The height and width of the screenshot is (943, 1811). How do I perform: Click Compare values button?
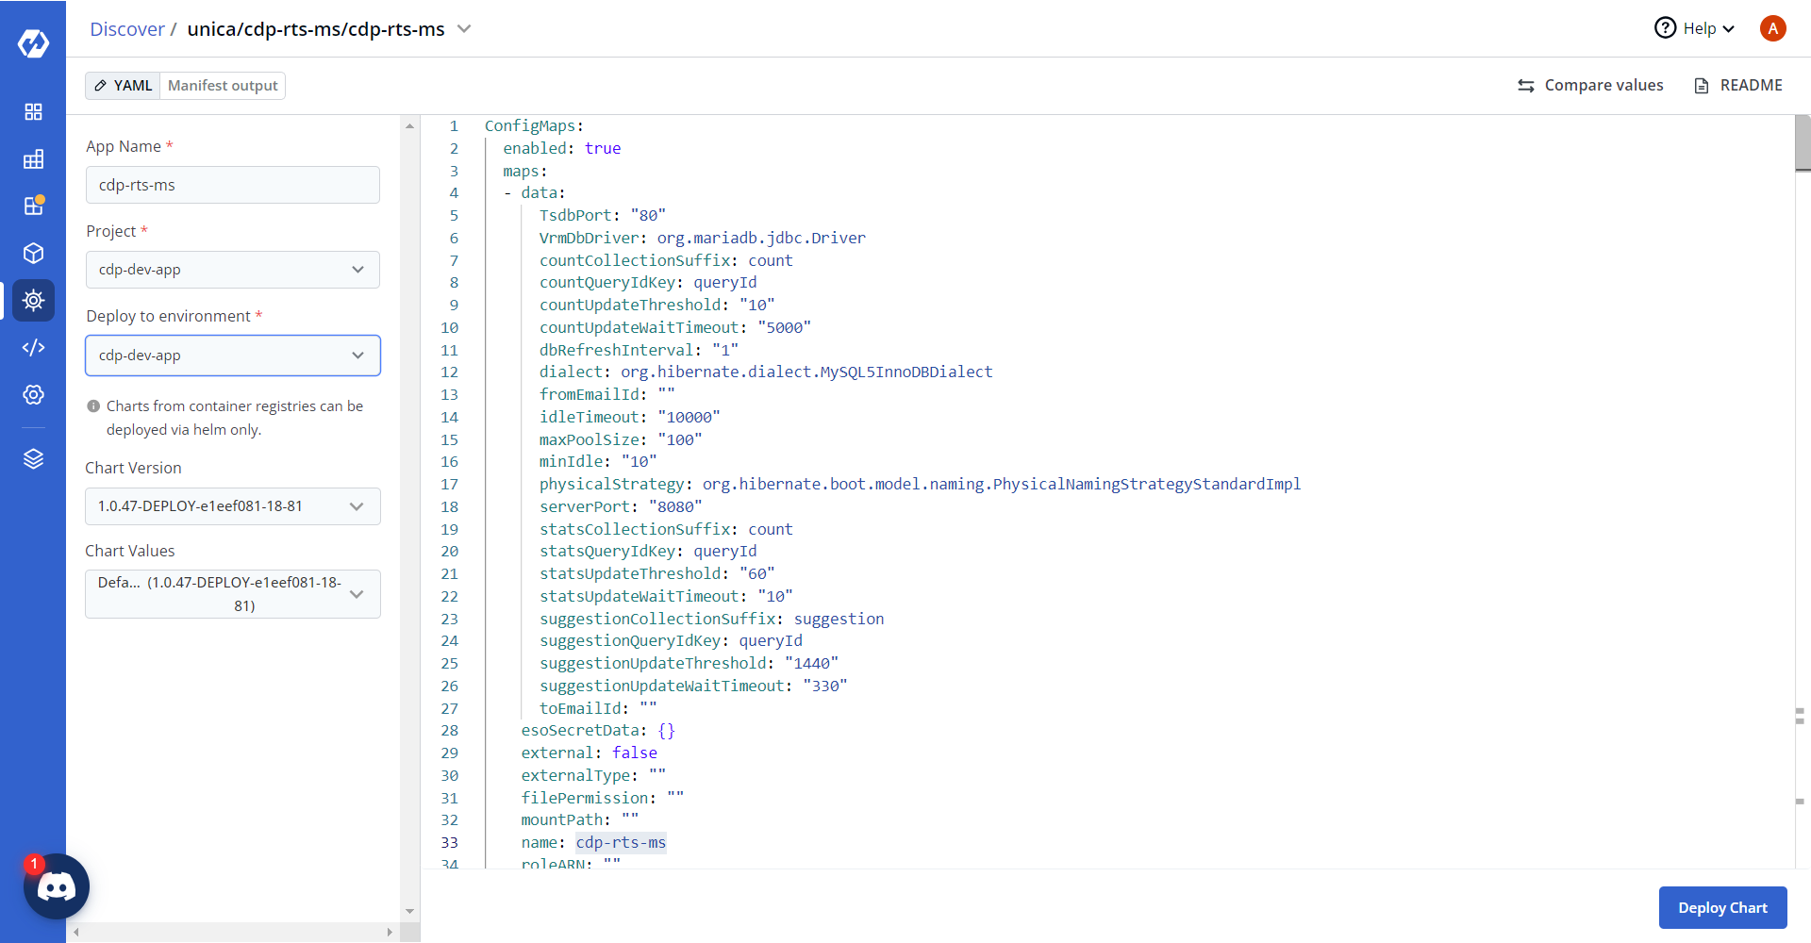coord(1590,86)
